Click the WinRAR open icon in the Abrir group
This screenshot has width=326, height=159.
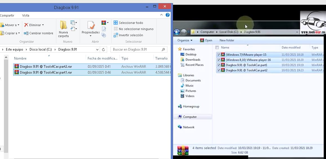click(x=103, y=22)
